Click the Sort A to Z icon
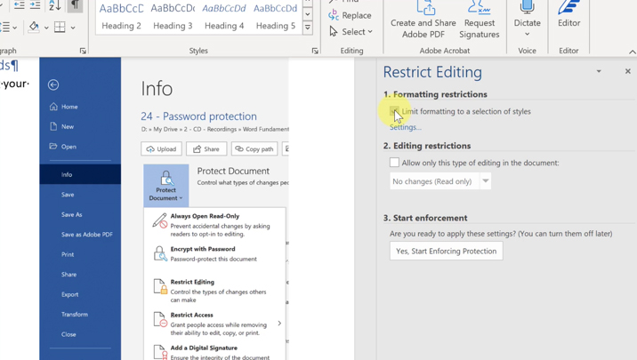637x360 pixels. click(54, 5)
